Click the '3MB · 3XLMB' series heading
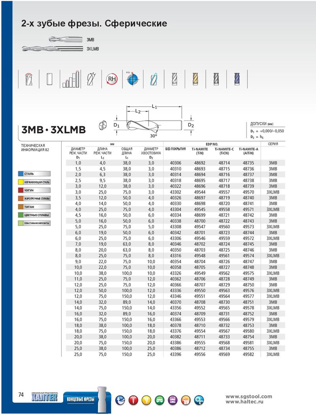316x415 pixels. coord(54,130)
